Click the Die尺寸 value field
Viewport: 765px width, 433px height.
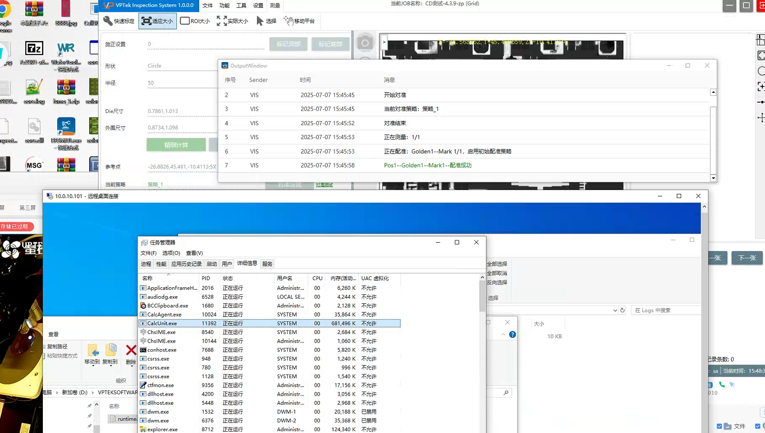tap(182, 111)
